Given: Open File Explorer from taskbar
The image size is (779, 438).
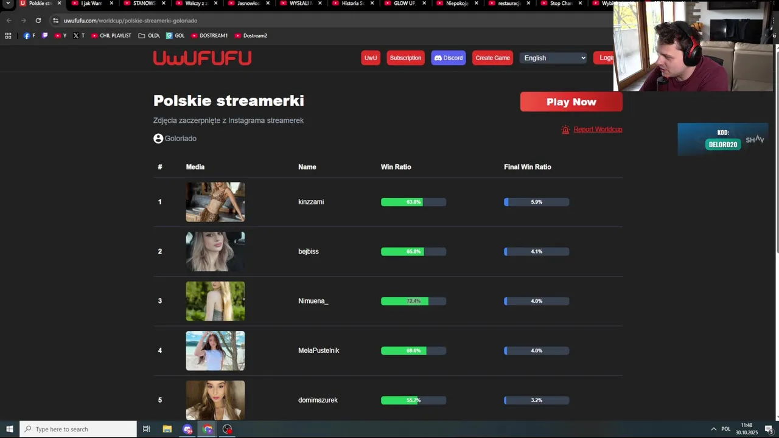Looking at the screenshot, I should tap(167, 429).
